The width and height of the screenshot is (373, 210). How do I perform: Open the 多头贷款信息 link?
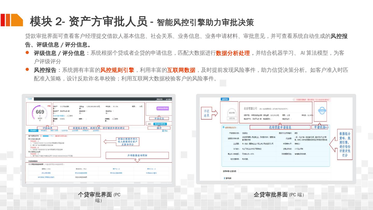pyautogui.click(x=46, y=173)
